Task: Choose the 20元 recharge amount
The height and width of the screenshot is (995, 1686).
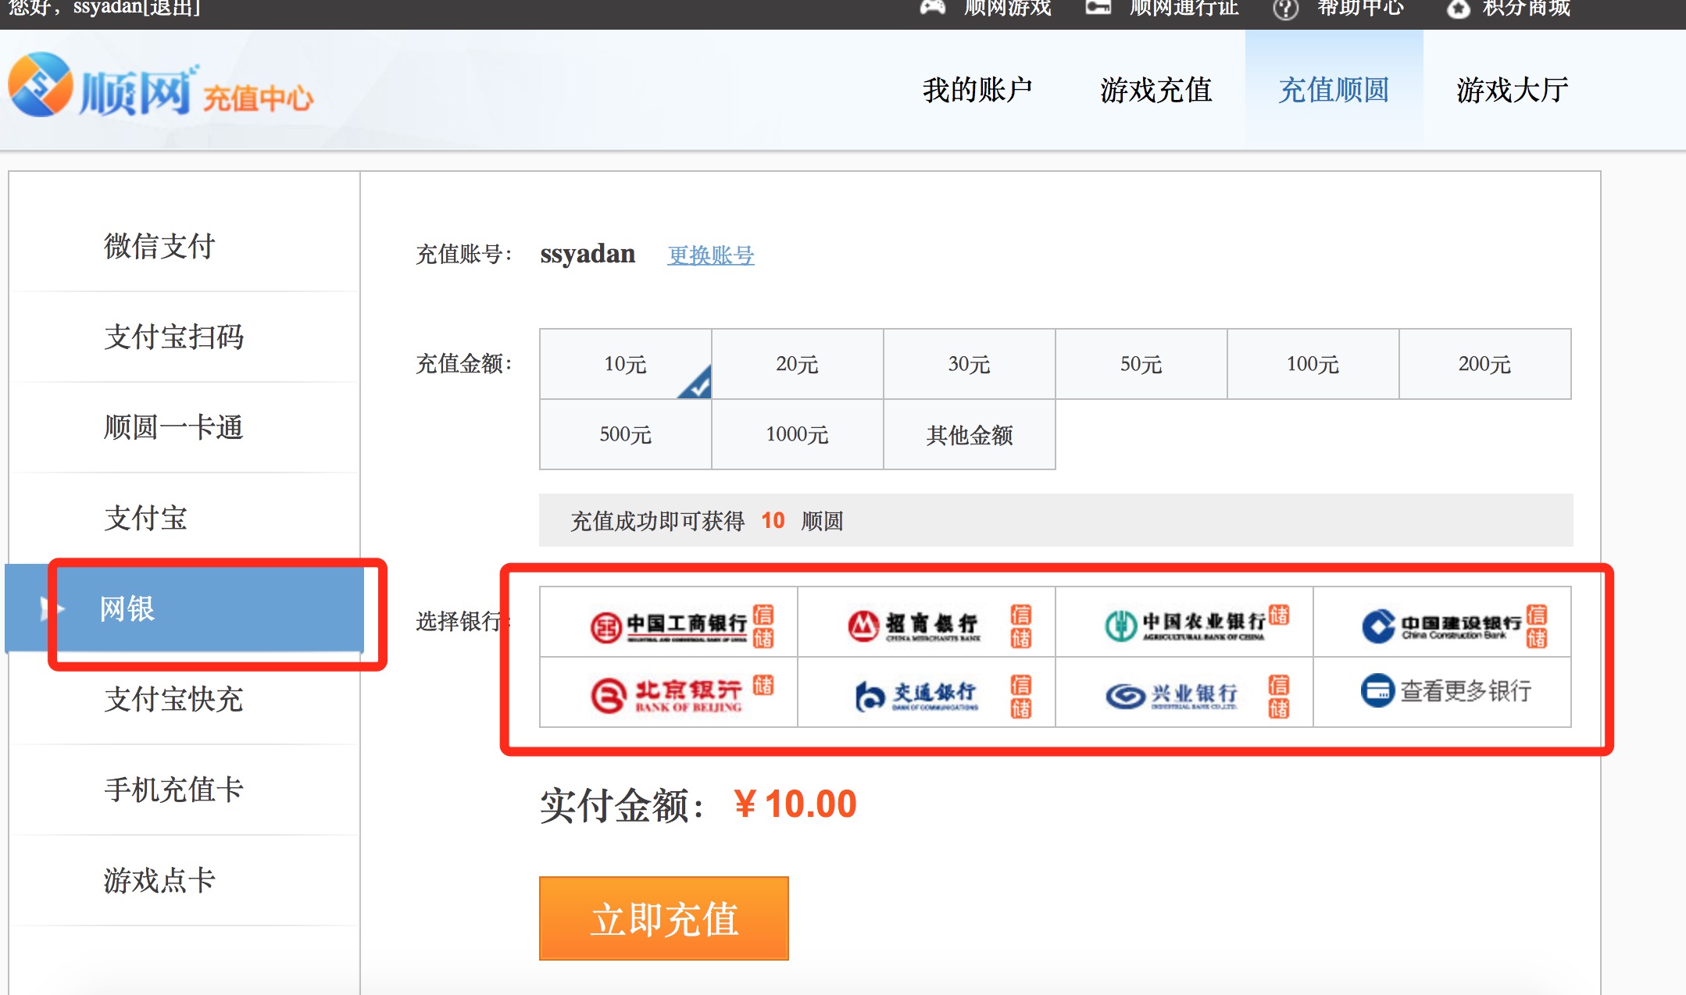Action: point(798,364)
